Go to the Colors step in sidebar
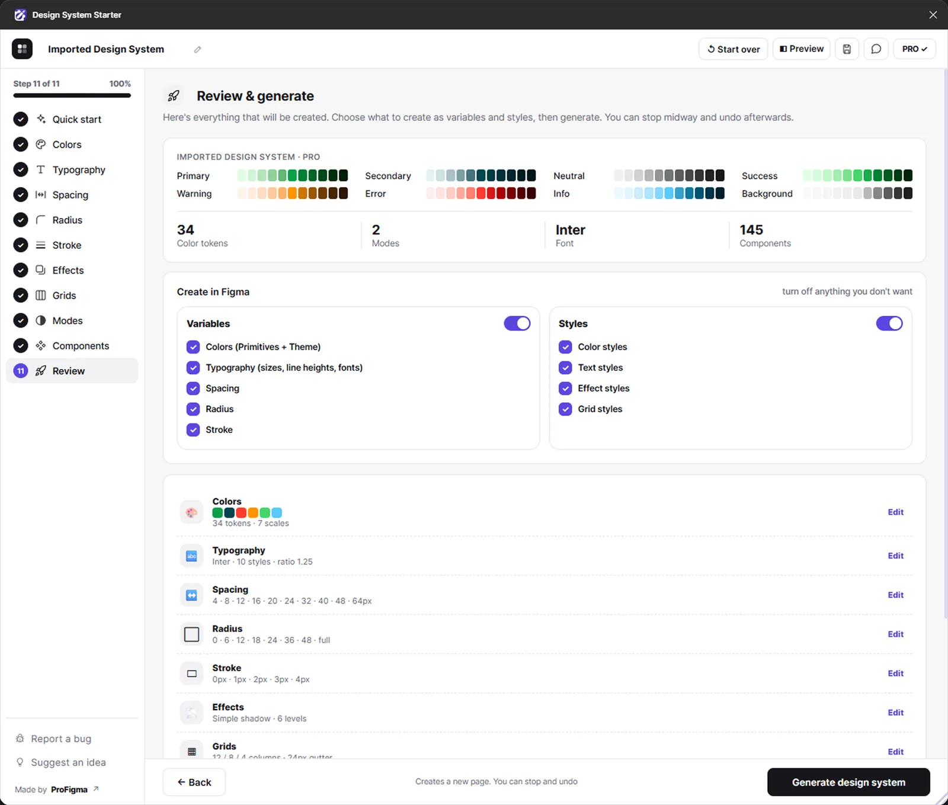Image resolution: width=948 pixels, height=805 pixels. coord(72,145)
